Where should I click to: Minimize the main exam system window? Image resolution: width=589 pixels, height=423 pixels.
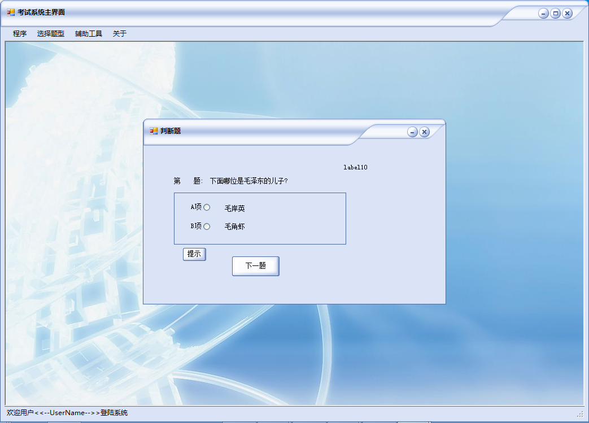click(x=543, y=14)
